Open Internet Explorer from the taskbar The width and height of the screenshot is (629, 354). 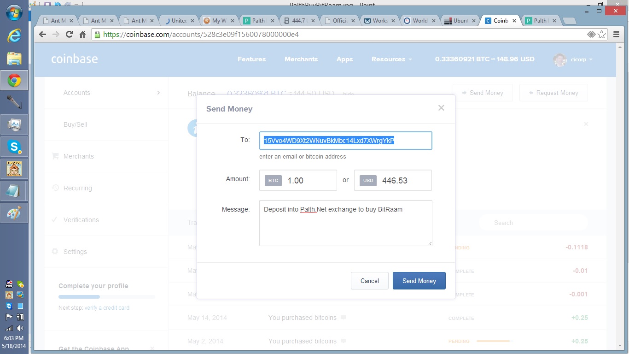[14, 35]
